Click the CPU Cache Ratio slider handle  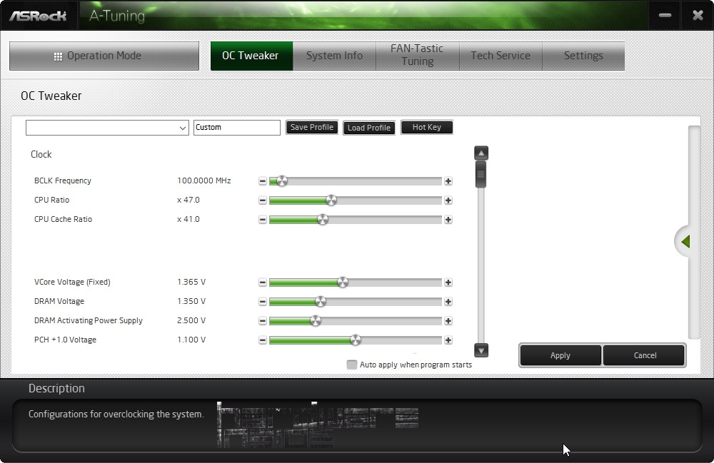323,220
